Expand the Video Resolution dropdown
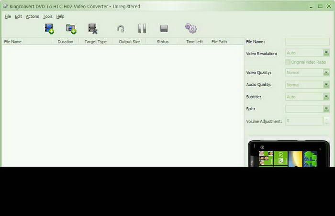This screenshot has height=216, width=335. pyautogui.click(x=326, y=53)
